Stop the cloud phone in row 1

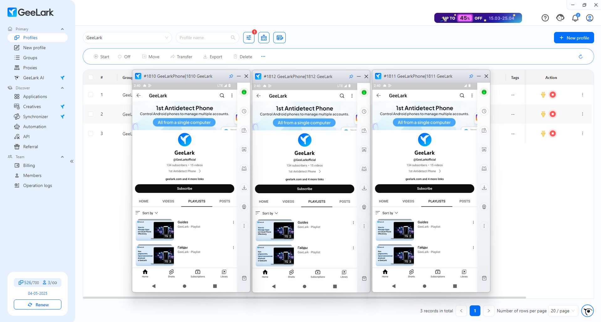pyautogui.click(x=553, y=95)
